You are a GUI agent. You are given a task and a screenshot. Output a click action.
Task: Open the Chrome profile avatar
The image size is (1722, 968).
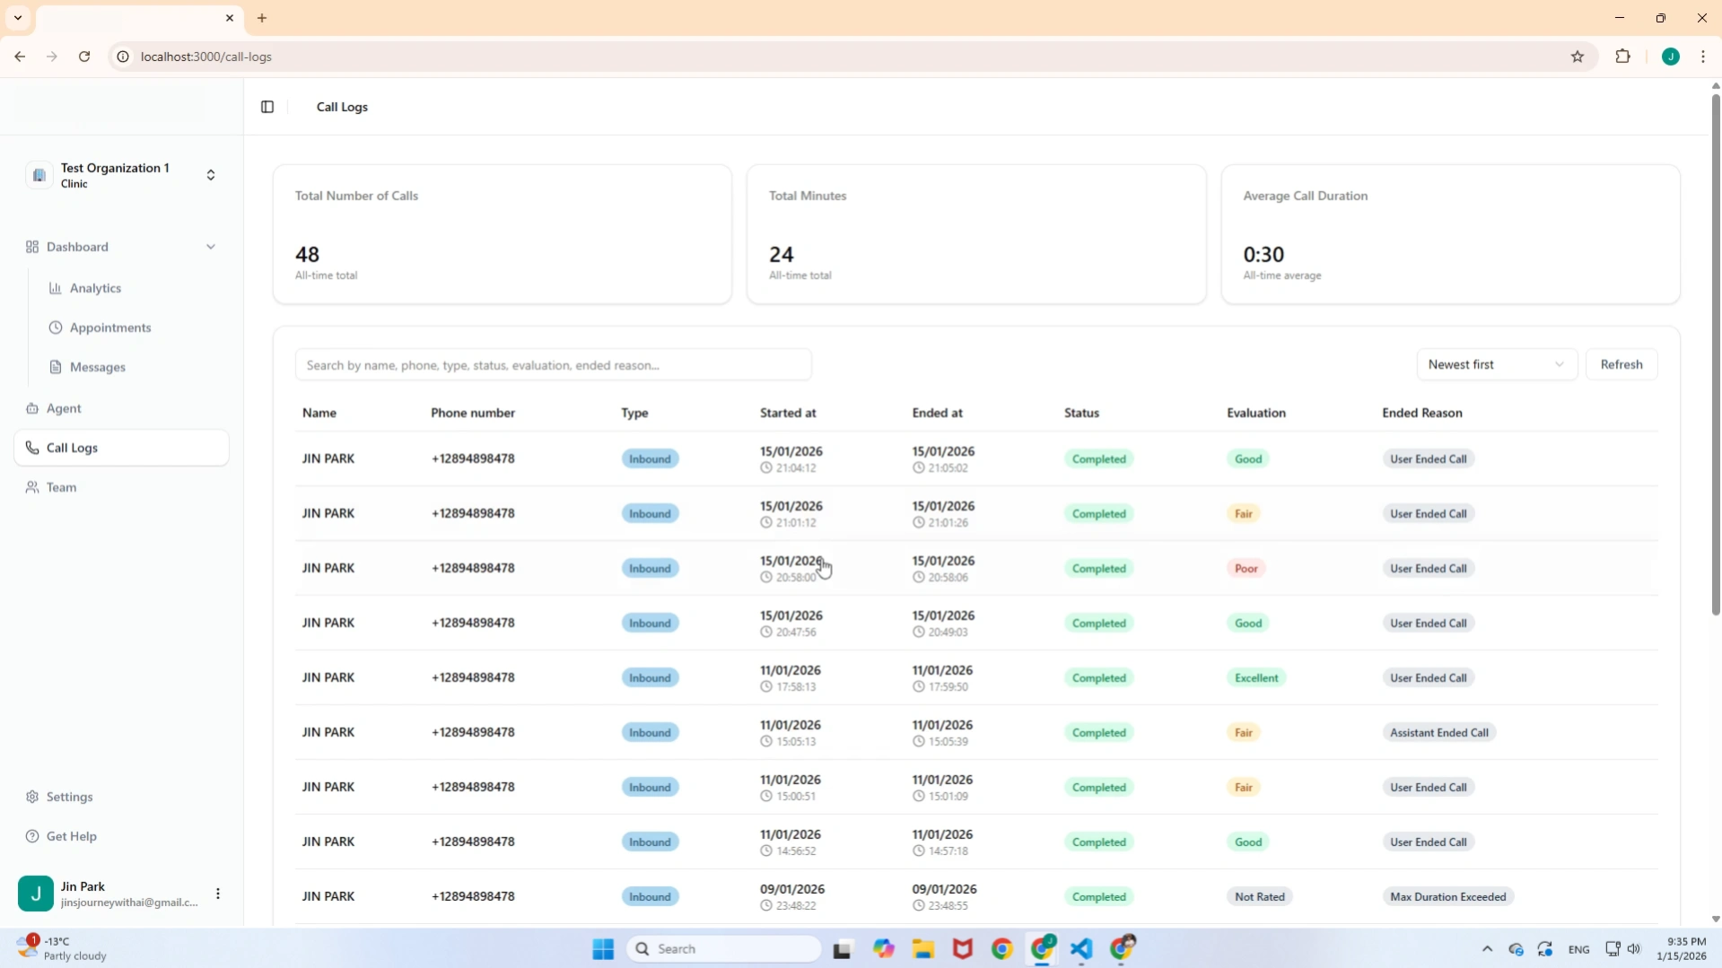click(x=1670, y=57)
